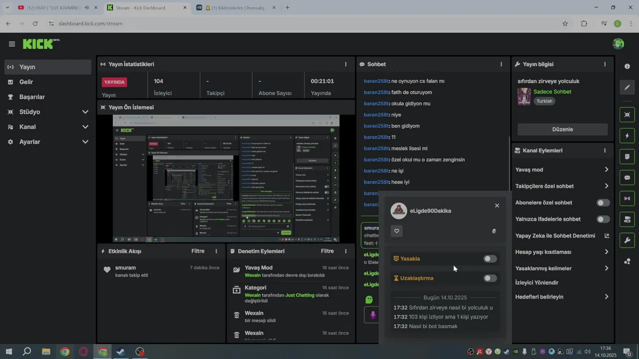Click the document icon in right sidebar
The width and height of the screenshot is (639, 359).
pos(627,157)
